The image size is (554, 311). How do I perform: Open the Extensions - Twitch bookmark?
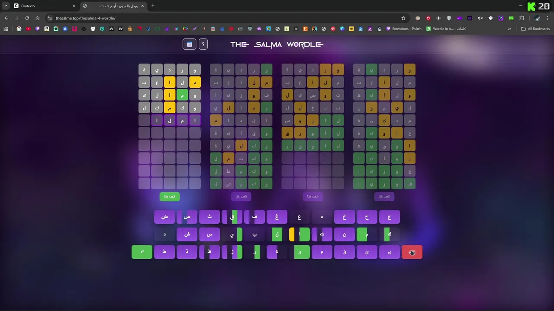pyautogui.click(x=404, y=29)
